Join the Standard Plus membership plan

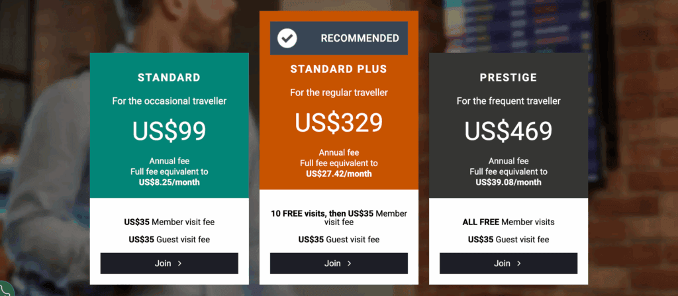(338, 264)
